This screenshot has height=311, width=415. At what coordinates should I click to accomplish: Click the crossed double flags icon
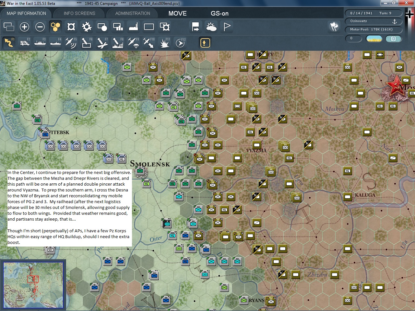(334, 27)
